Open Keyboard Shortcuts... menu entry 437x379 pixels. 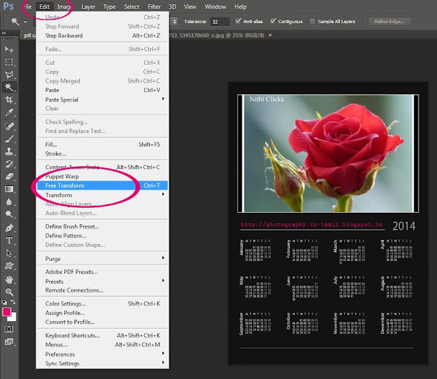pos(102,335)
